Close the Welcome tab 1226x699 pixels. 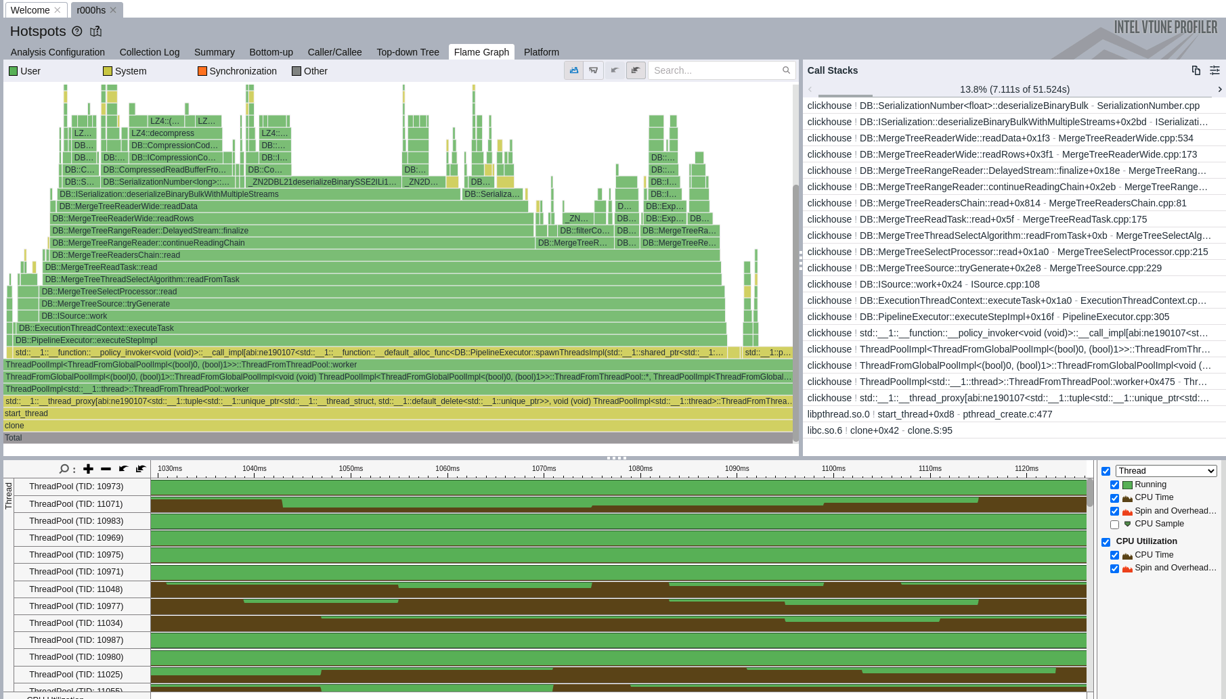(x=58, y=10)
